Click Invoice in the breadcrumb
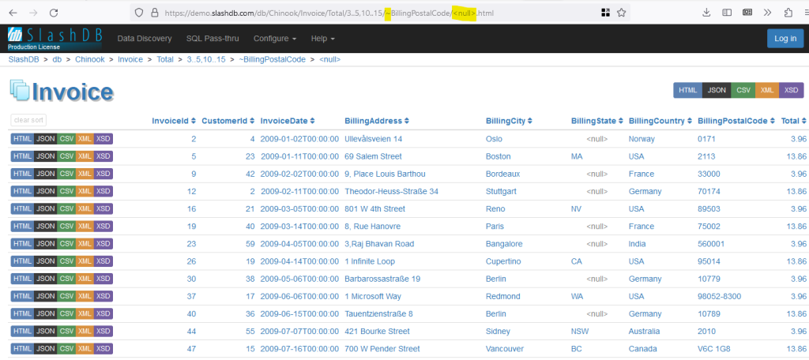The width and height of the screenshot is (809, 360). 130,59
